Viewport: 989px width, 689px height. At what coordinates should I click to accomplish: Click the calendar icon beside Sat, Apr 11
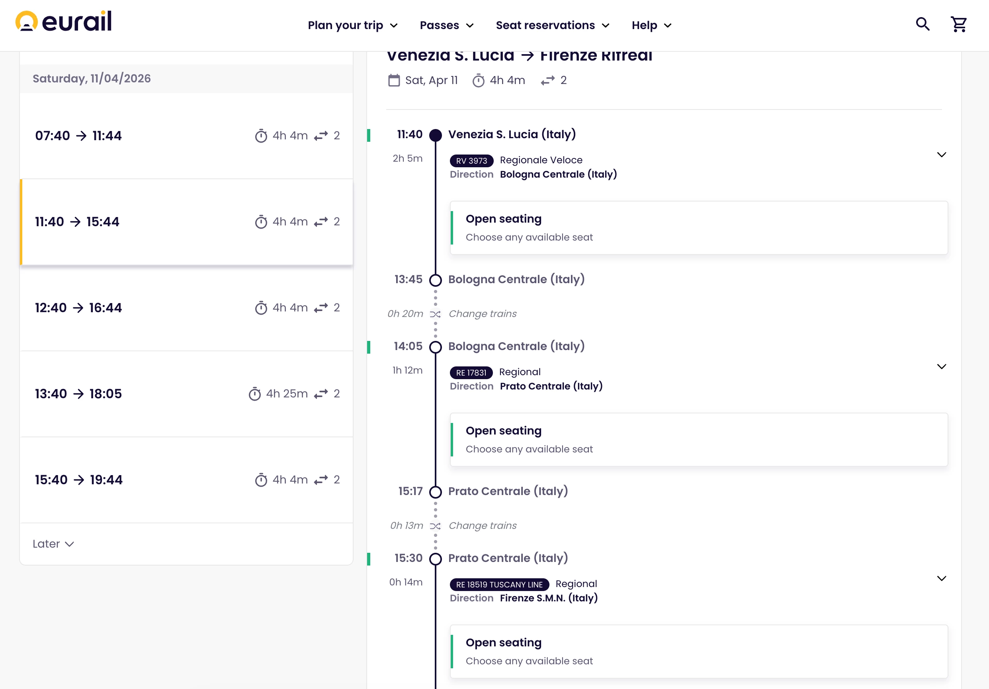click(394, 80)
